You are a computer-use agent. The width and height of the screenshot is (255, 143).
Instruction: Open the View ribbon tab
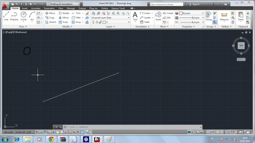coord(61,8)
